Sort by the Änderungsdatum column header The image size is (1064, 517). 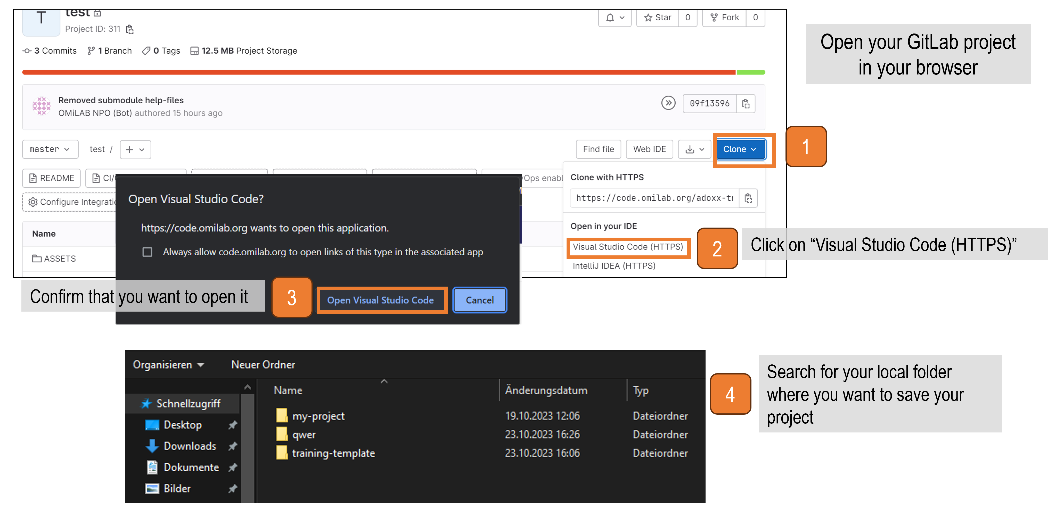546,390
